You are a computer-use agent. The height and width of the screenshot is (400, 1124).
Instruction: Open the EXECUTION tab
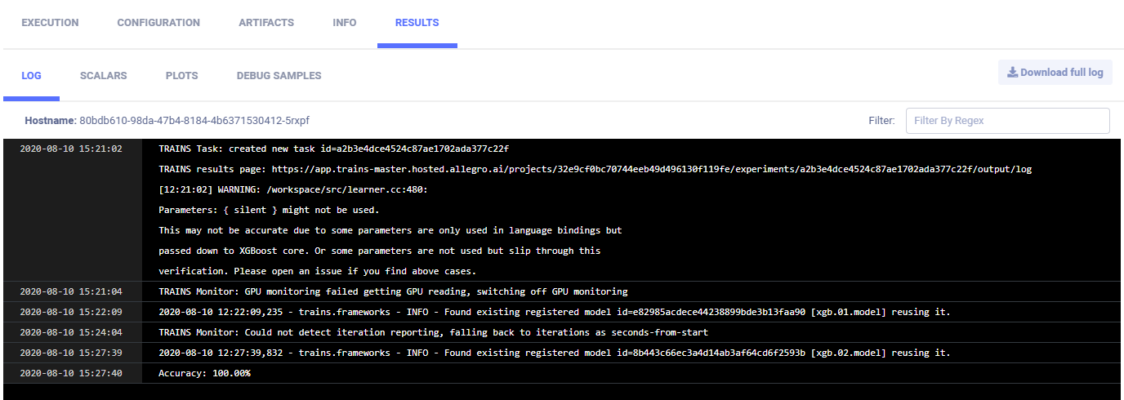tap(50, 23)
